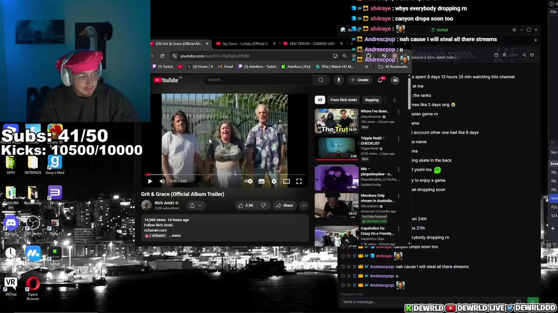The image size is (558, 313).
Task: Close the Jay Cinco Lullaby browser tab
Action: 274,43
